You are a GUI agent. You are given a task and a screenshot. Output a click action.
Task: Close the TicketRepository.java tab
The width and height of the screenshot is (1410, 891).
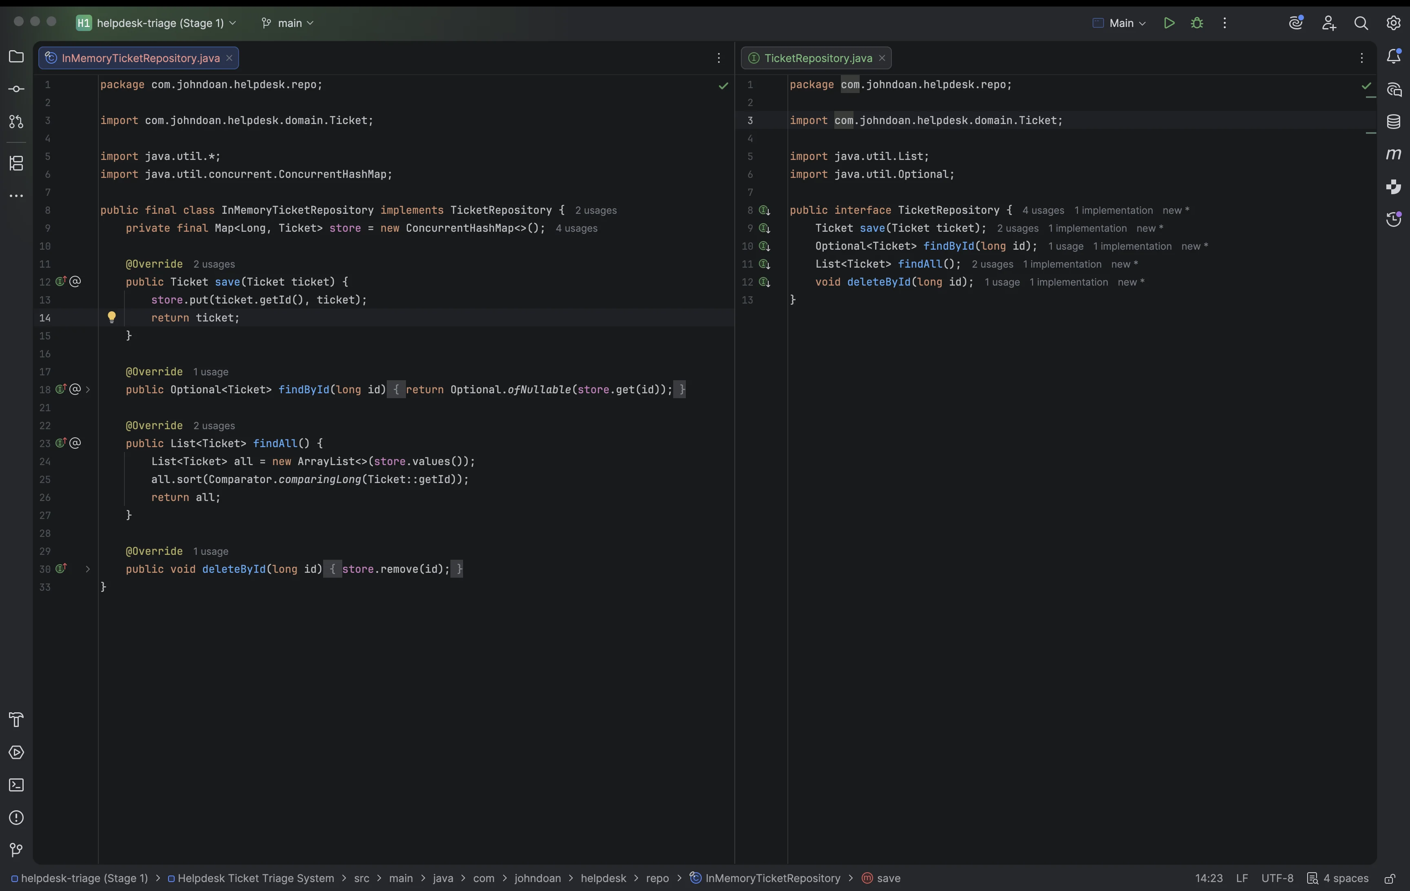point(882,58)
